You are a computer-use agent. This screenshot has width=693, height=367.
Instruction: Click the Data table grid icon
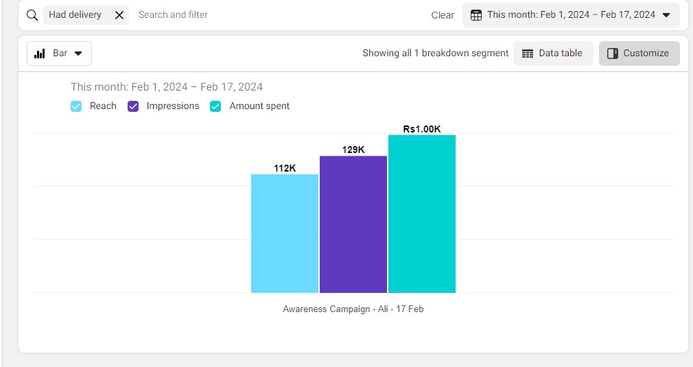(x=528, y=54)
